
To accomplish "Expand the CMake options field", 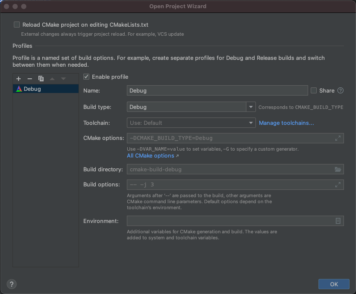I will pos(338,139).
